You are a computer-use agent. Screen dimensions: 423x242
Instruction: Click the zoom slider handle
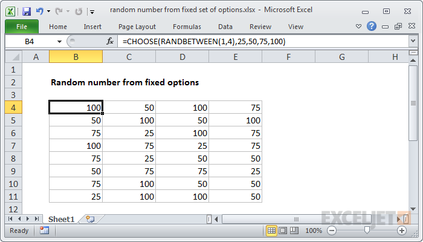tap(366, 231)
